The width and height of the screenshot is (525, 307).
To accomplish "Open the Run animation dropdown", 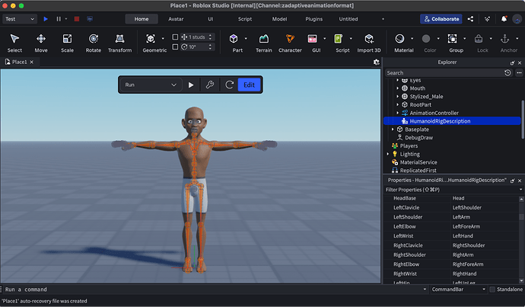I will coord(151,85).
